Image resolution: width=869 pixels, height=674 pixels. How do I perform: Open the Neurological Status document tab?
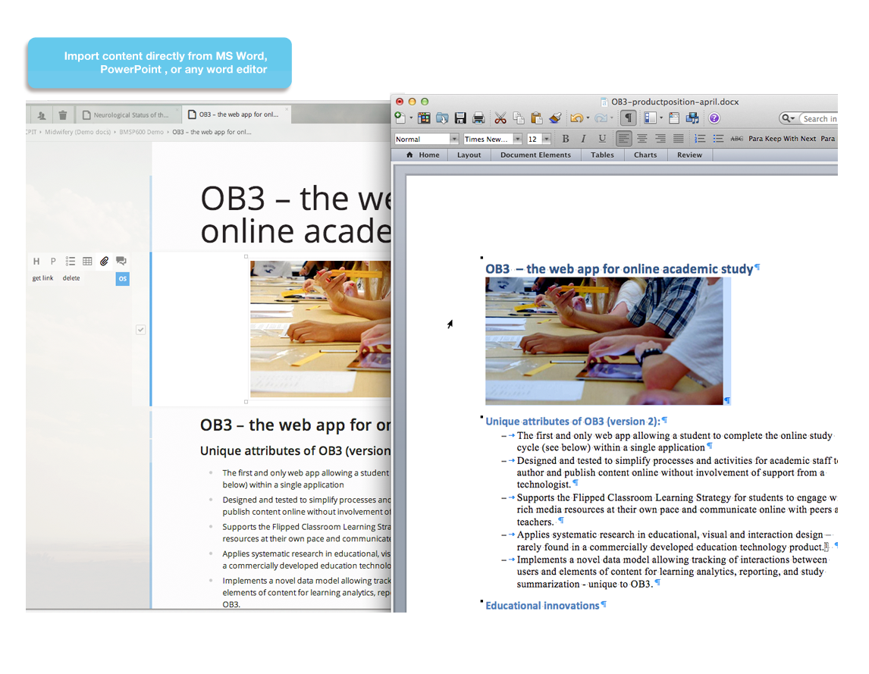coord(130,115)
